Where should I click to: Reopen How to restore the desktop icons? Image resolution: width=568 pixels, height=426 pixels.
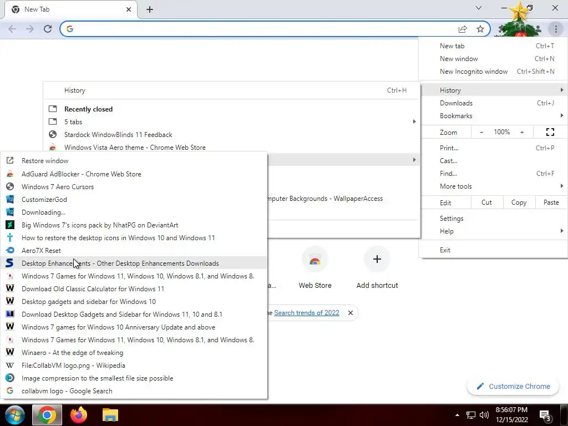coord(134,237)
